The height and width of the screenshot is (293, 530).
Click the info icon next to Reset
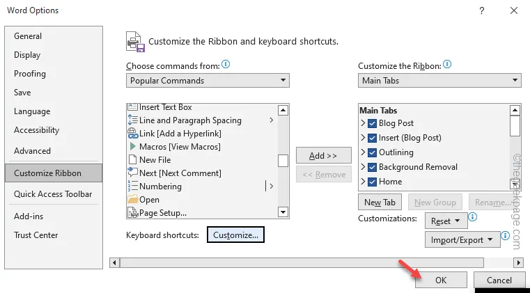click(x=472, y=216)
